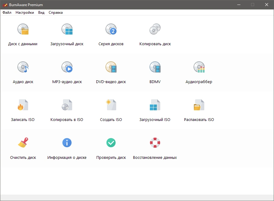Open the Настройки menu
This screenshot has height=201, width=274.
tap(25, 13)
